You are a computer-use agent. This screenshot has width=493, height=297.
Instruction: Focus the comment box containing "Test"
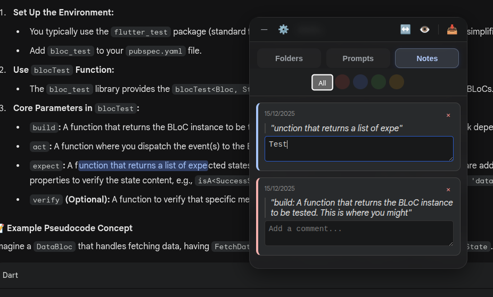[359, 149]
